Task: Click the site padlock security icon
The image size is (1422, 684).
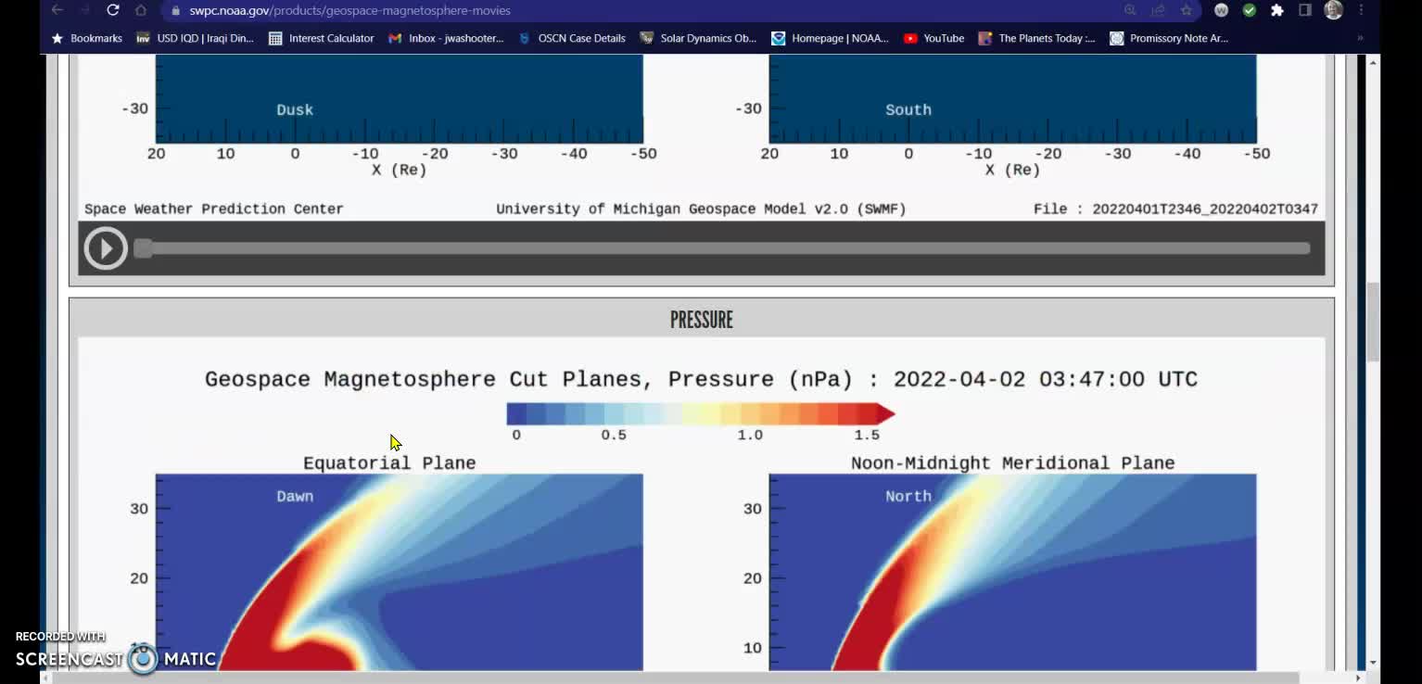Action: [x=175, y=10]
